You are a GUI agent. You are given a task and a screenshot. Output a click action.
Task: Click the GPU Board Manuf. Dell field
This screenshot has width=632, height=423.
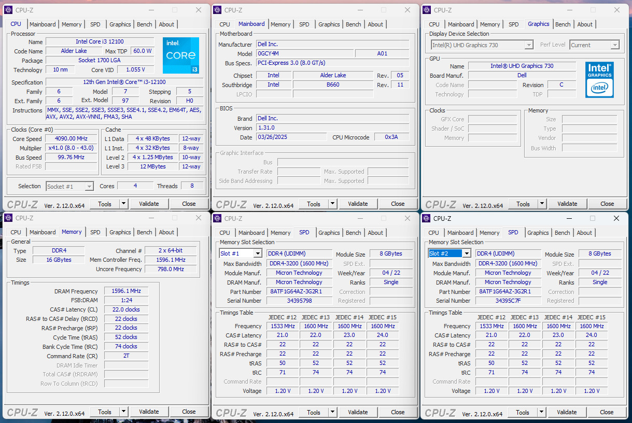[x=522, y=75]
